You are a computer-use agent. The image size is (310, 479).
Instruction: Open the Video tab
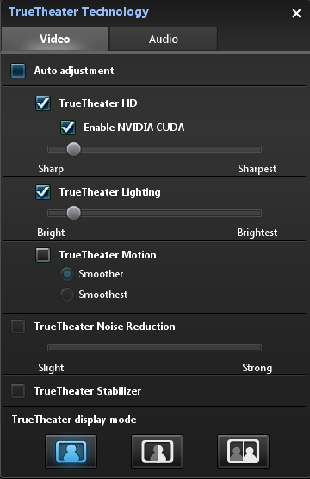pos(54,39)
